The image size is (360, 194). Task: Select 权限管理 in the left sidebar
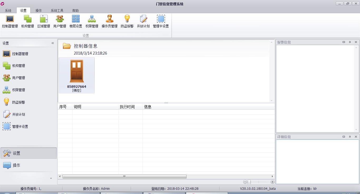click(x=18, y=90)
